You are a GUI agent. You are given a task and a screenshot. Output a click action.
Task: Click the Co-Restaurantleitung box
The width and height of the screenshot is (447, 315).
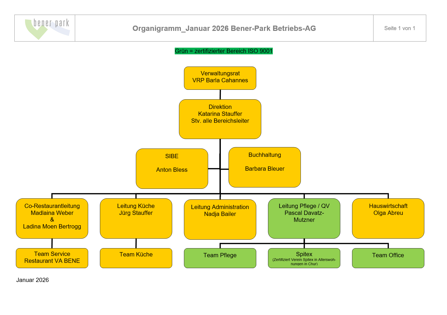pyautogui.click(x=52, y=218)
